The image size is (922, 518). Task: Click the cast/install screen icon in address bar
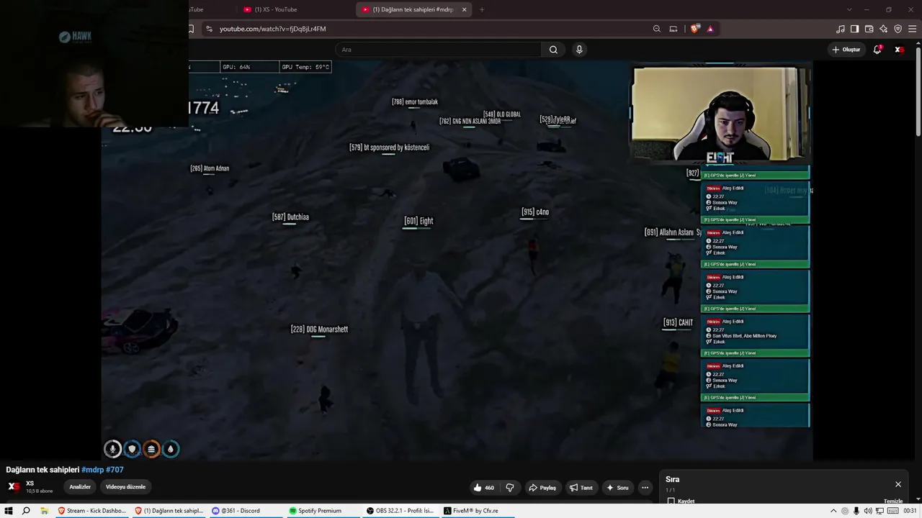673,29
